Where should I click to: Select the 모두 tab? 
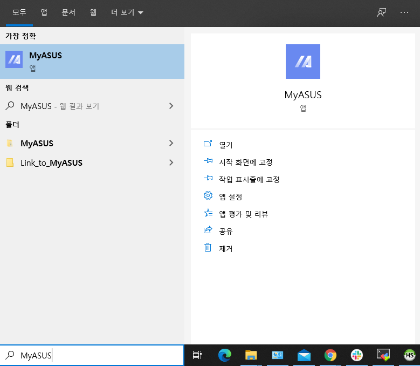19,12
